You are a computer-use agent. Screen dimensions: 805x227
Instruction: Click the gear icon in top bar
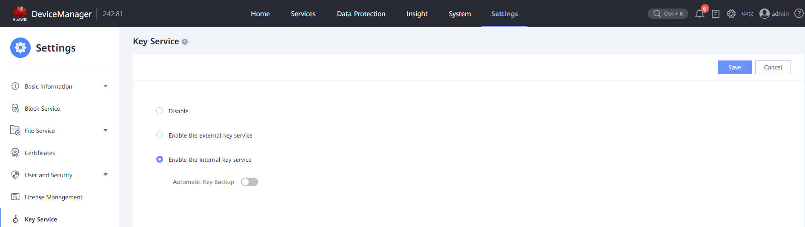731,14
